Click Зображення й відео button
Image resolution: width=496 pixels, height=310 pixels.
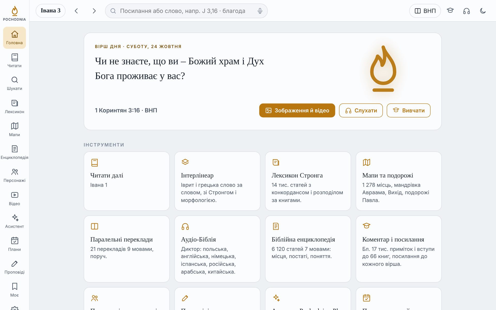coord(297,111)
